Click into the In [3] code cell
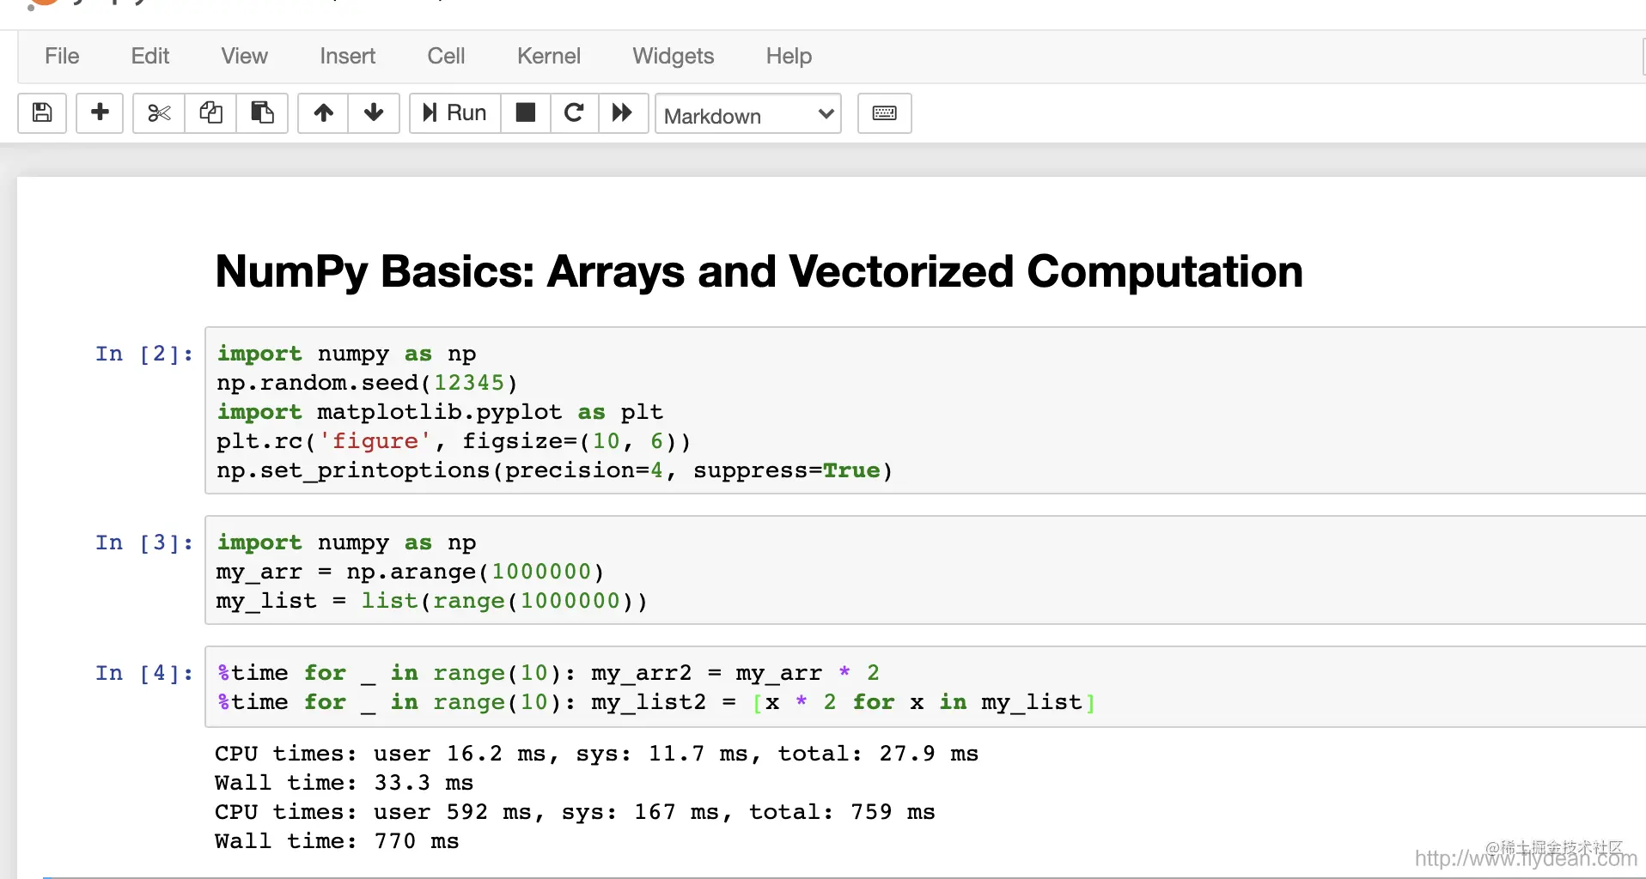The image size is (1646, 879). pyautogui.click(x=925, y=570)
